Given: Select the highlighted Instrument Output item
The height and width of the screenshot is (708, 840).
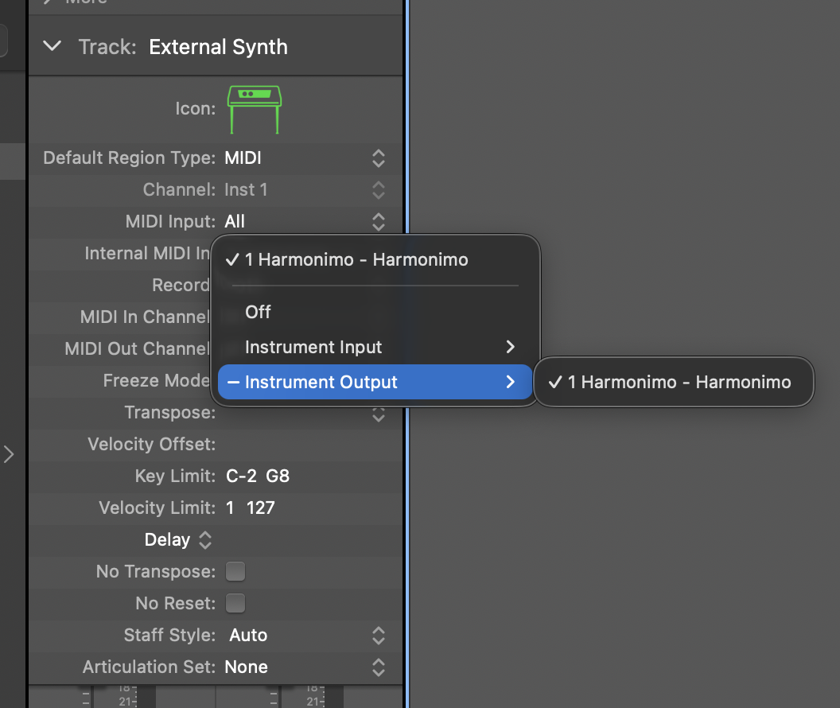Looking at the screenshot, I should click(x=375, y=382).
